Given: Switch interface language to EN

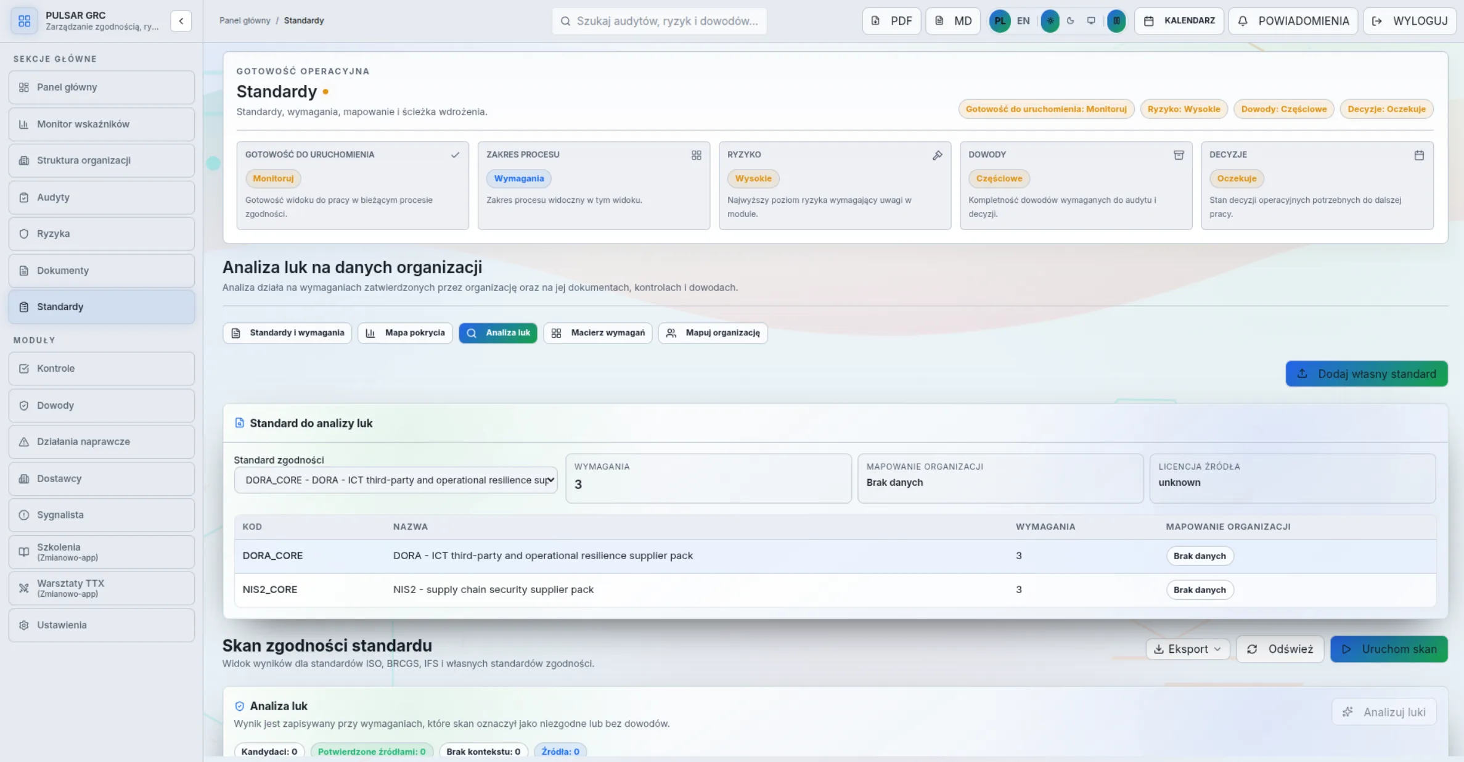Looking at the screenshot, I should coord(1023,21).
